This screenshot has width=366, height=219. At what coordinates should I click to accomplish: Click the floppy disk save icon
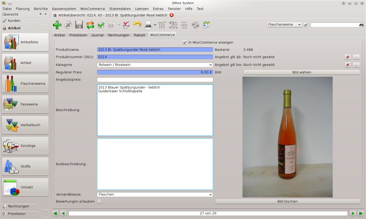point(79,25)
